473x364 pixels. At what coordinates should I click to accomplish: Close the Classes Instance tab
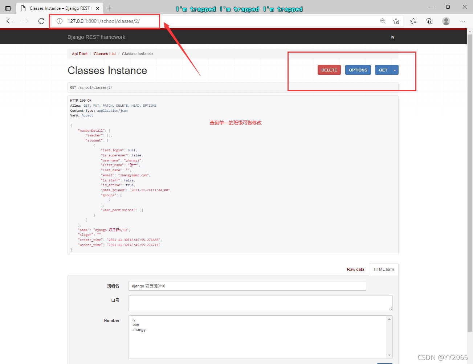click(97, 8)
